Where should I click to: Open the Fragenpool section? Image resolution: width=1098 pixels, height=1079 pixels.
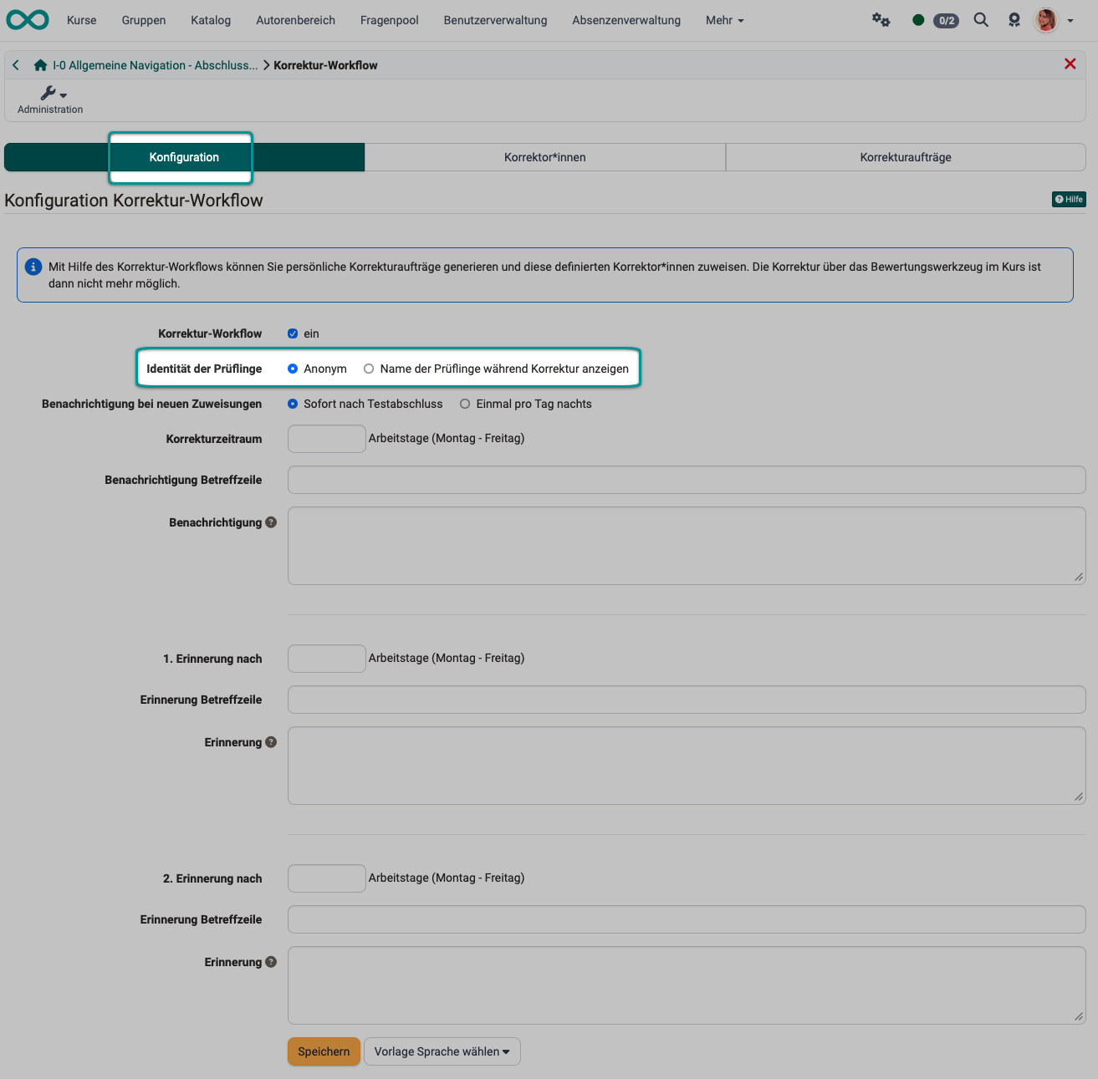pos(390,20)
